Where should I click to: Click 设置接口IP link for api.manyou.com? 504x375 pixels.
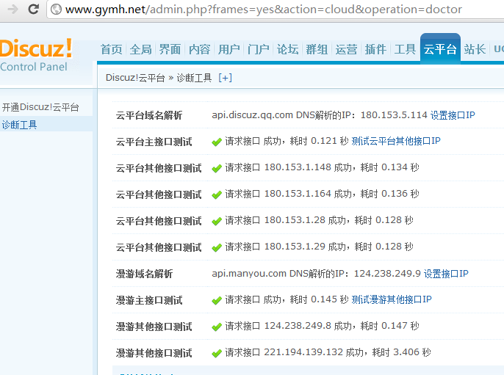point(446,274)
